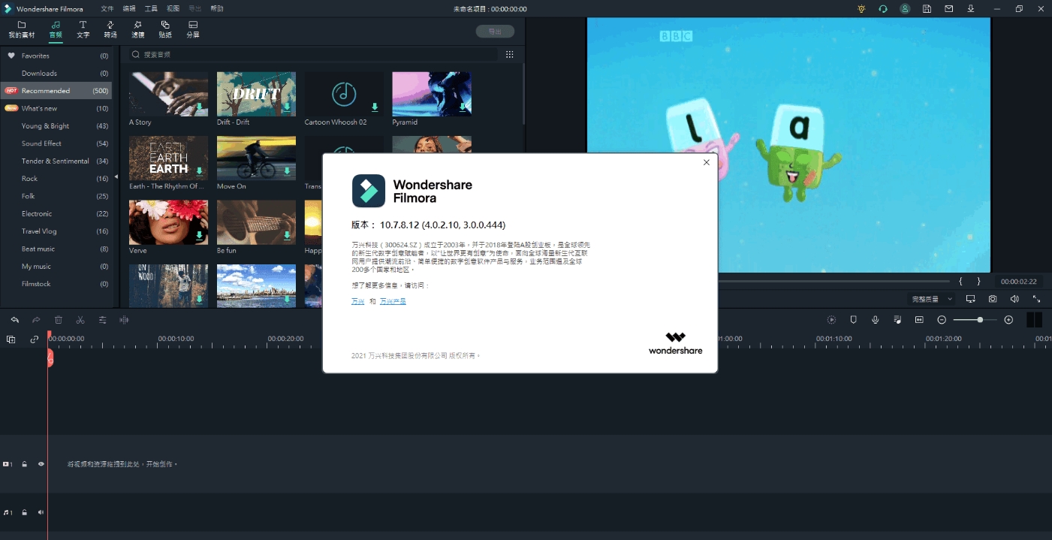Select Filmstock category
The height and width of the screenshot is (540, 1052).
pyautogui.click(x=56, y=284)
